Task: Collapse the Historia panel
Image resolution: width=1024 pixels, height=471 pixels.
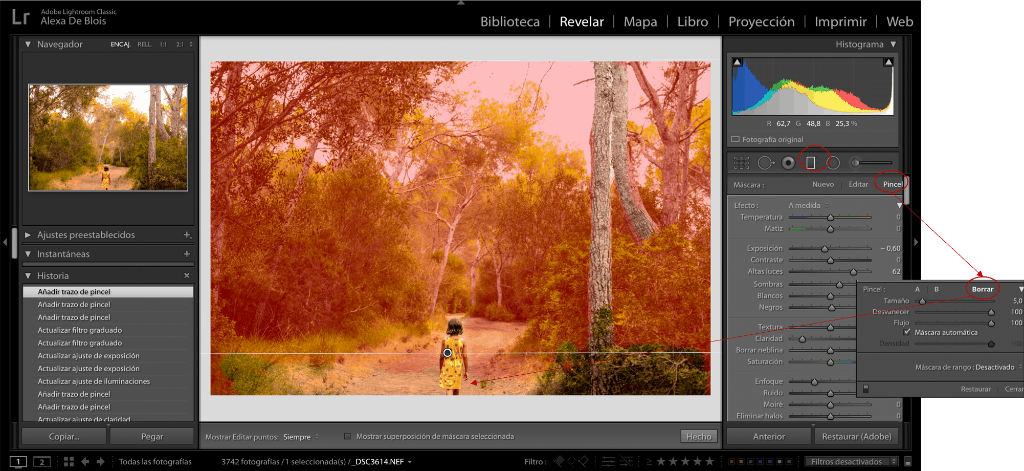Action: (28, 276)
